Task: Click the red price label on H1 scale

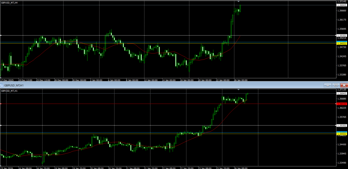Action: tap(341, 104)
